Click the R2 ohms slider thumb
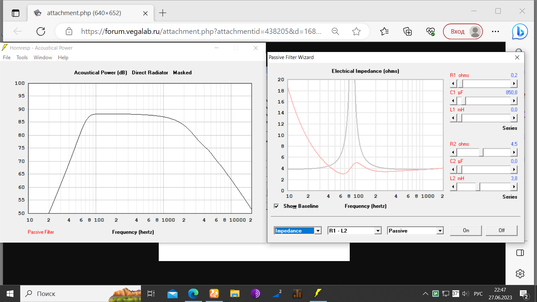Viewport: 537px width, 302px height. click(x=481, y=152)
